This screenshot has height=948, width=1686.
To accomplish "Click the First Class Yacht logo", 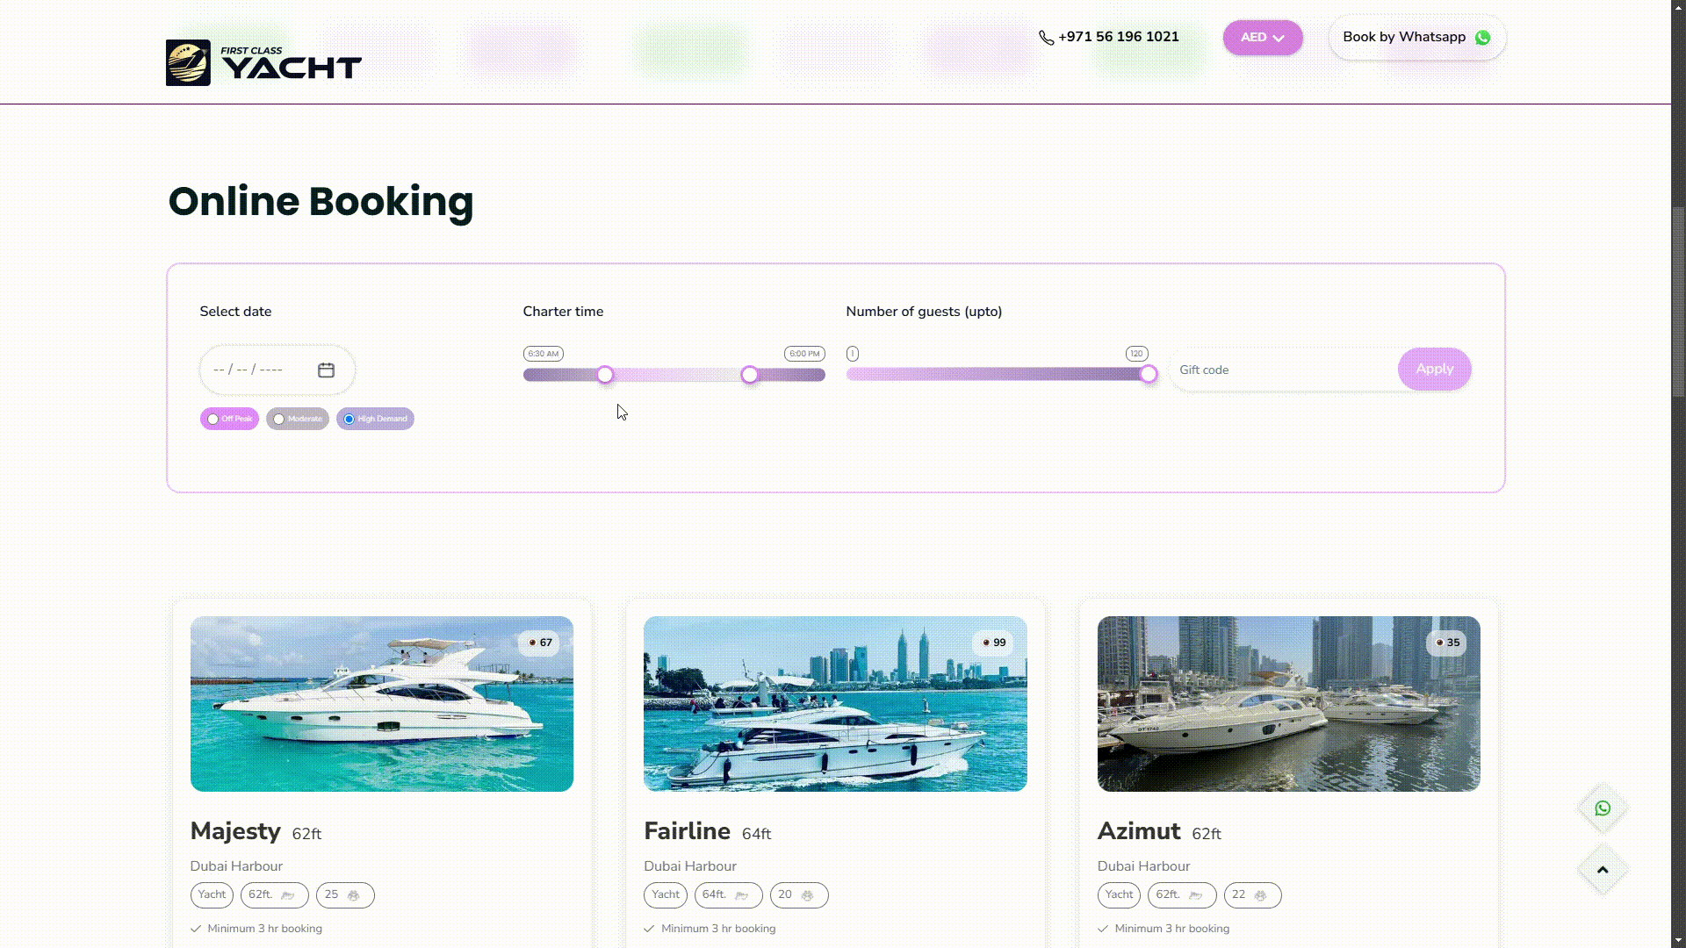I will click(x=263, y=62).
